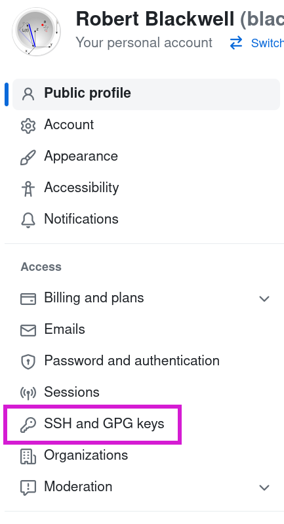Viewport: 284px width, 524px height.
Task: Click the envelope icon for Emails
Action: [28, 330]
